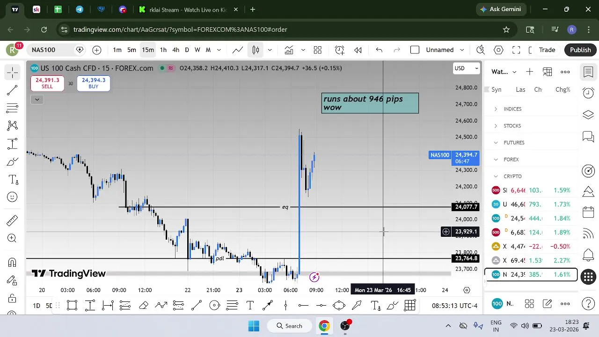Switch to the 5m timeframe
The width and height of the screenshot is (599, 337).
click(x=132, y=50)
